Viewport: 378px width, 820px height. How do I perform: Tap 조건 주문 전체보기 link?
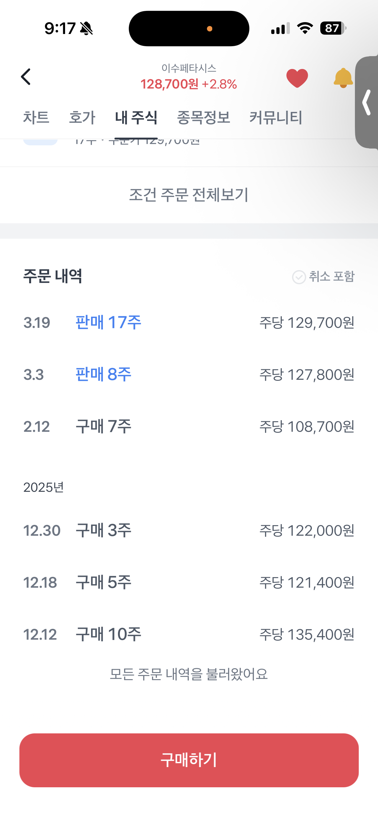click(189, 195)
